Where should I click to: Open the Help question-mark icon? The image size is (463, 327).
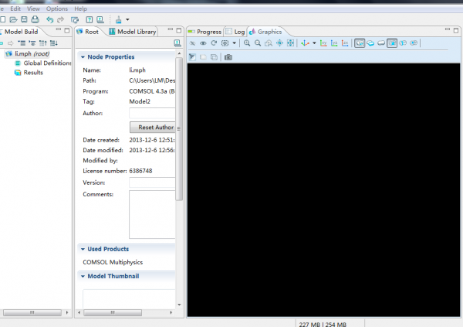coord(90,20)
